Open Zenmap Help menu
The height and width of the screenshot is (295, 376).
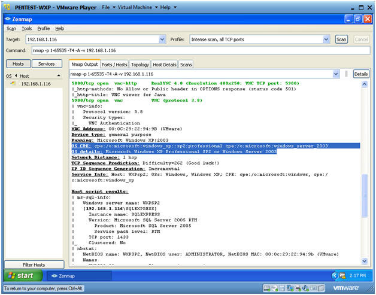point(60,29)
